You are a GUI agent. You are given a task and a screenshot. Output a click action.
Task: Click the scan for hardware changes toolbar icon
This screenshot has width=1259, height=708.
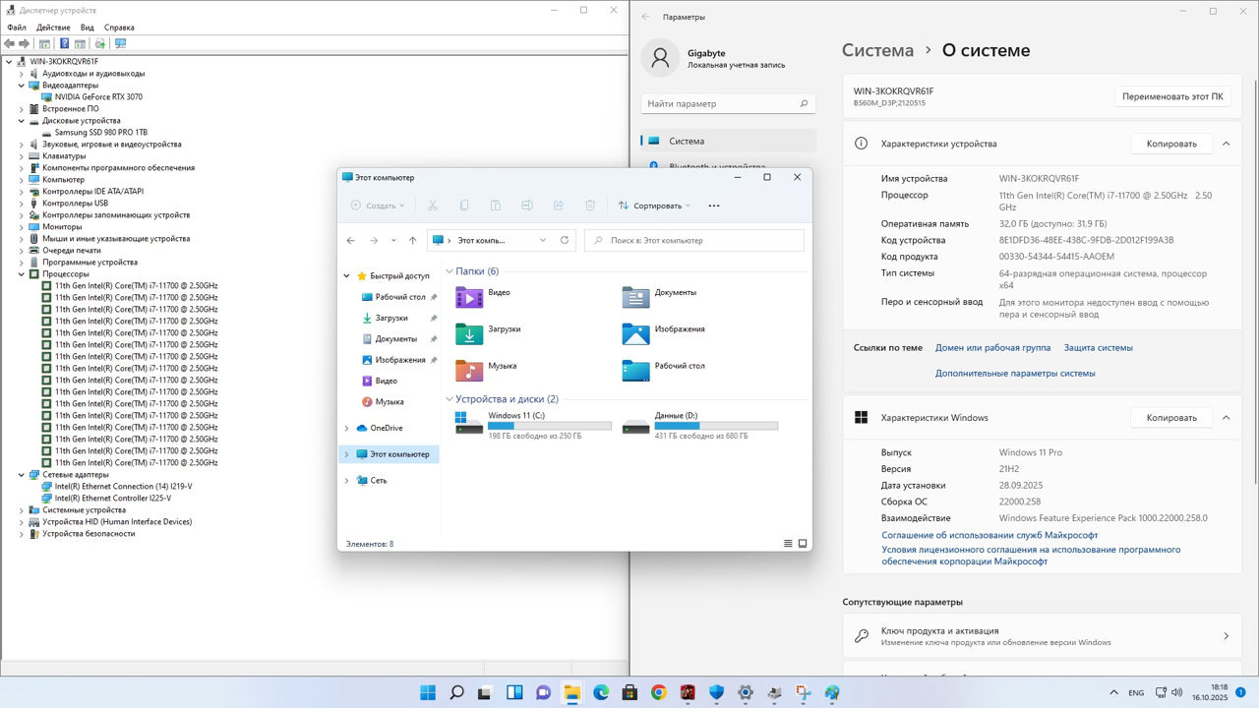120,43
